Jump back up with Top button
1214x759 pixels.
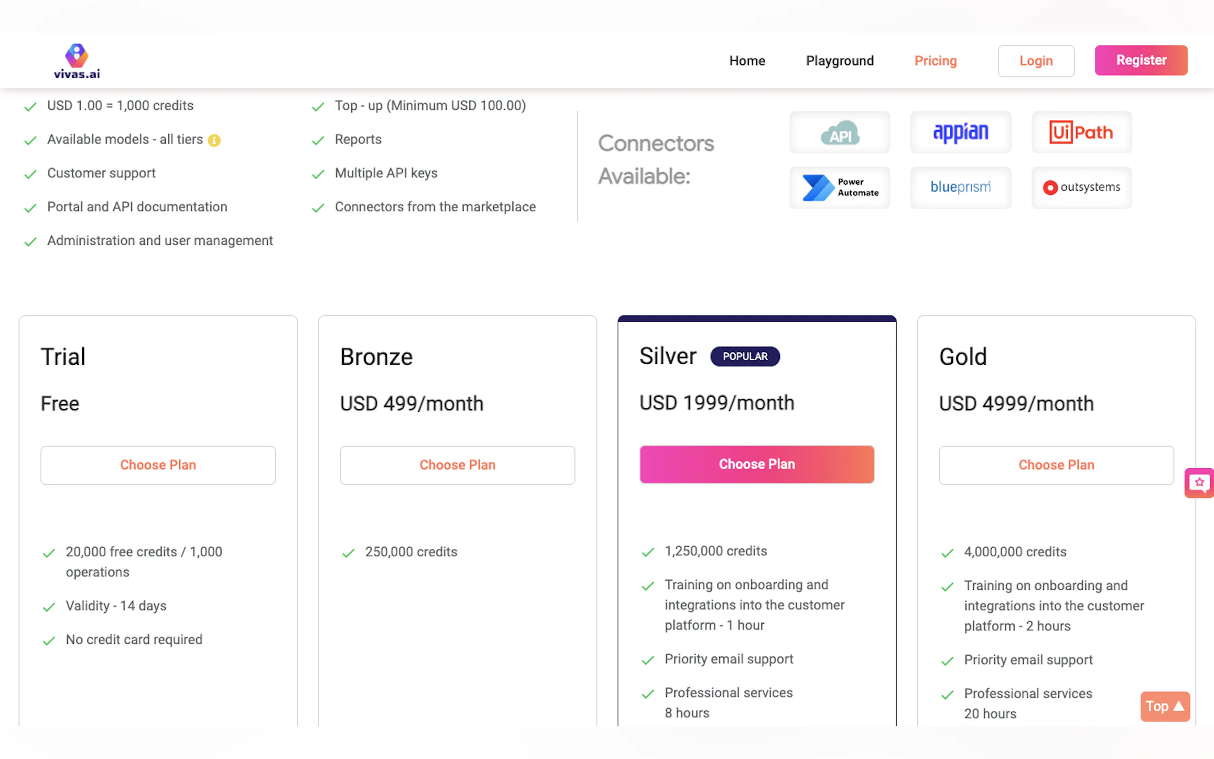coord(1165,706)
